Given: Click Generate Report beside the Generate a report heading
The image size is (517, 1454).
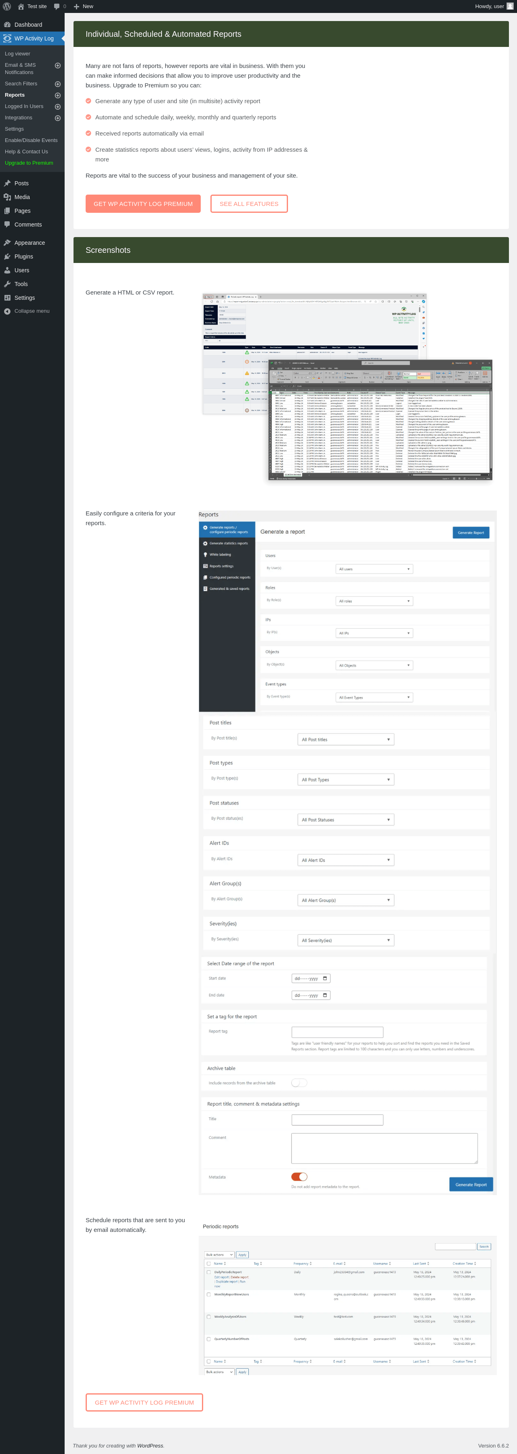Looking at the screenshot, I should 471,532.
